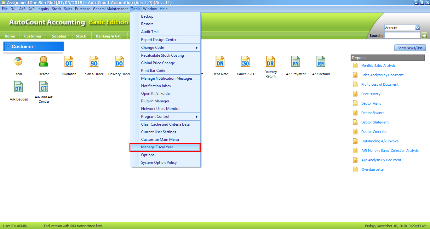This screenshot has width=430, height=229.
Task: Open the A/R Deposit icon
Action: click(19, 87)
